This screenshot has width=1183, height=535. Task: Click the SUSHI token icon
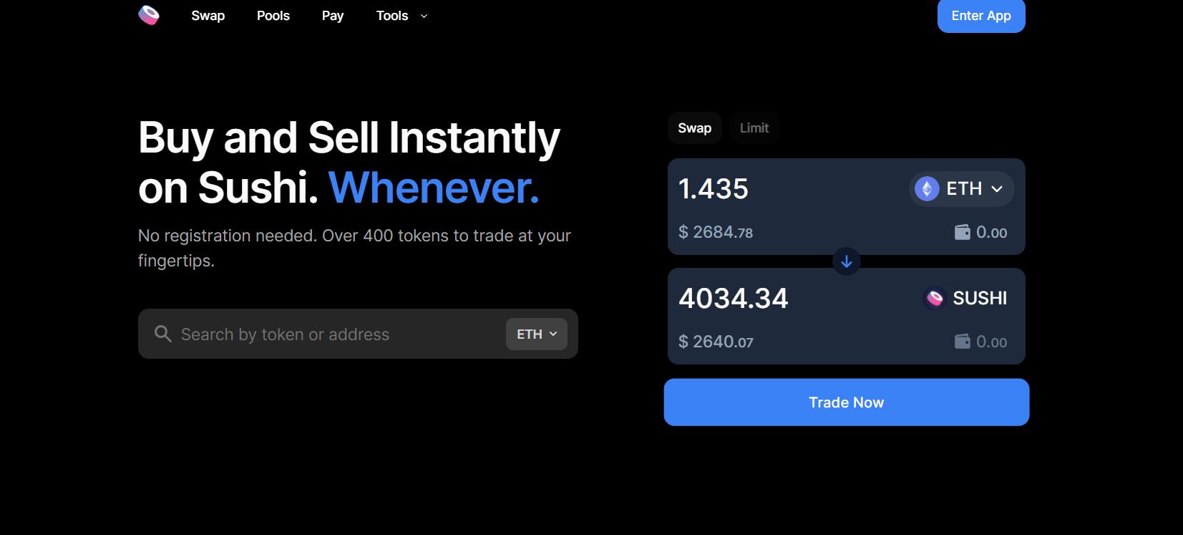coord(935,298)
